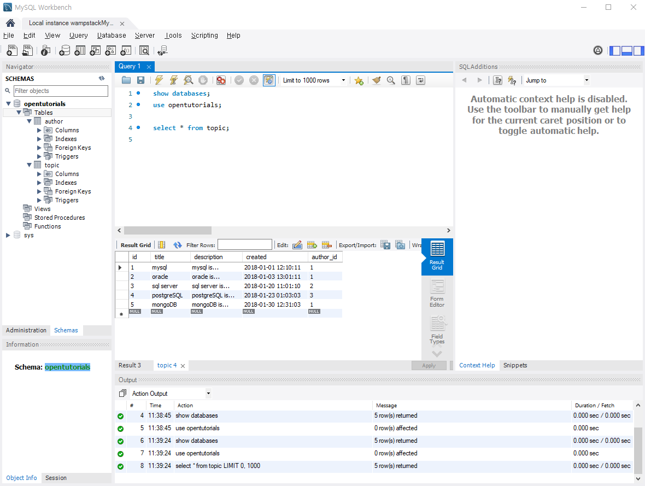Rollback the transaction X icon
Viewport: 645px width, 486px height.
pos(254,80)
